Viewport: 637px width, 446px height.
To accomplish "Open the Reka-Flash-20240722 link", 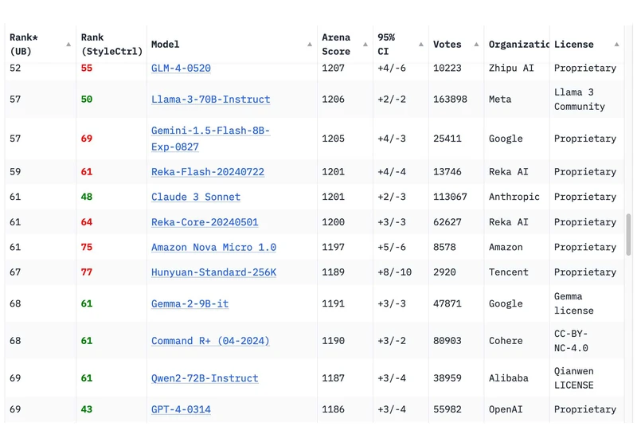I will (x=208, y=172).
